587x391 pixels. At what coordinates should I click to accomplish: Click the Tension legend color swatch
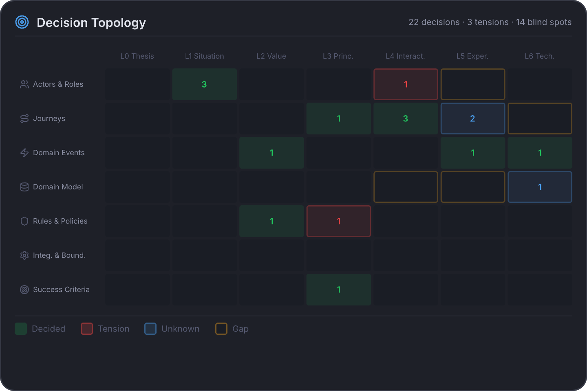click(87, 329)
